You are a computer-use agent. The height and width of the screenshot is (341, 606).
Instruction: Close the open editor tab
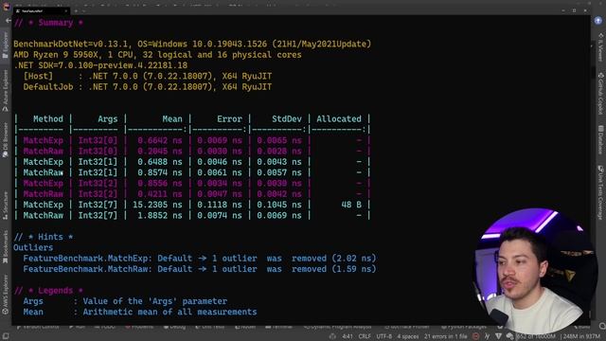65,10
